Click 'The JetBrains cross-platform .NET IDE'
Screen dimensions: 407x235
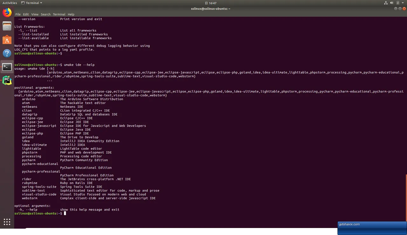(x=95, y=179)
